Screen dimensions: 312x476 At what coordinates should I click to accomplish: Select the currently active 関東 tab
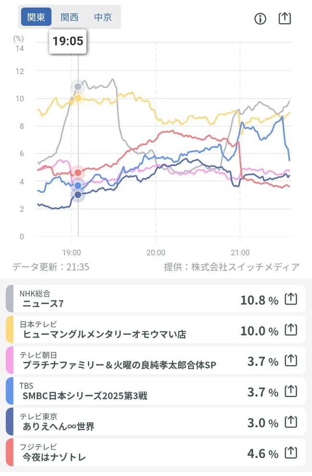(36, 17)
